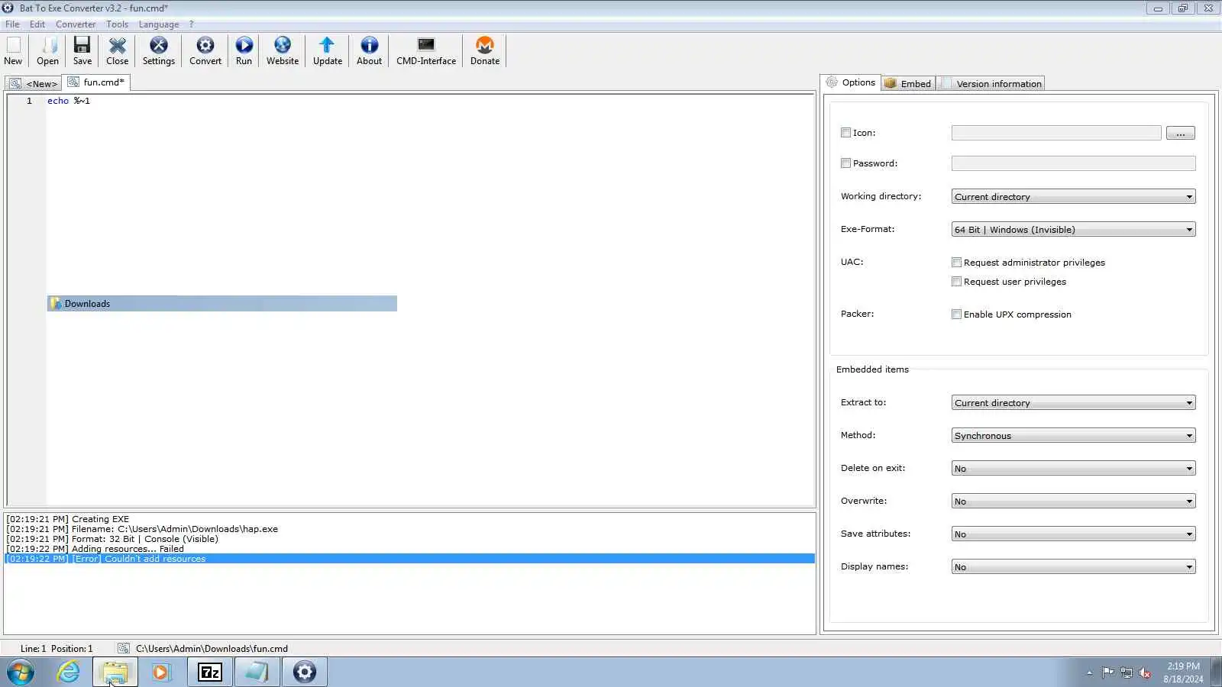Launch the CMD-Interface tool

[426, 51]
